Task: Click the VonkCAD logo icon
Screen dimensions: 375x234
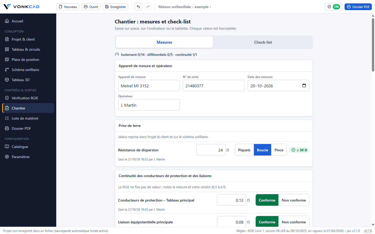Action: [x=7, y=6]
